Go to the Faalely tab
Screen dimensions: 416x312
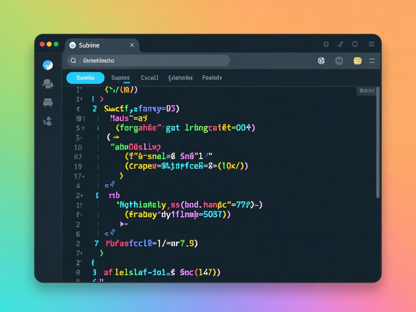click(x=212, y=78)
